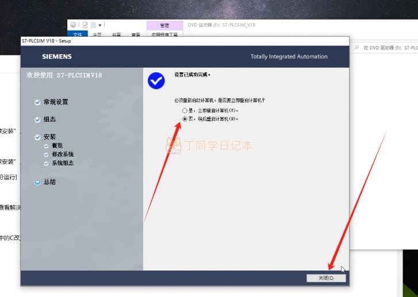Click Explorer's Properties quick access icon
The image size is (418, 297).
(x=85, y=25)
